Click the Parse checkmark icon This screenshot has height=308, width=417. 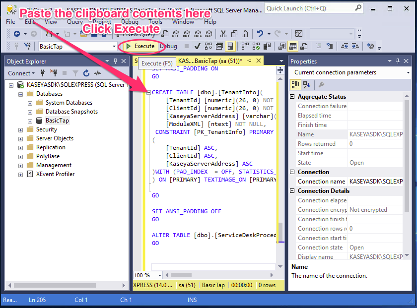click(x=197, y=47)
